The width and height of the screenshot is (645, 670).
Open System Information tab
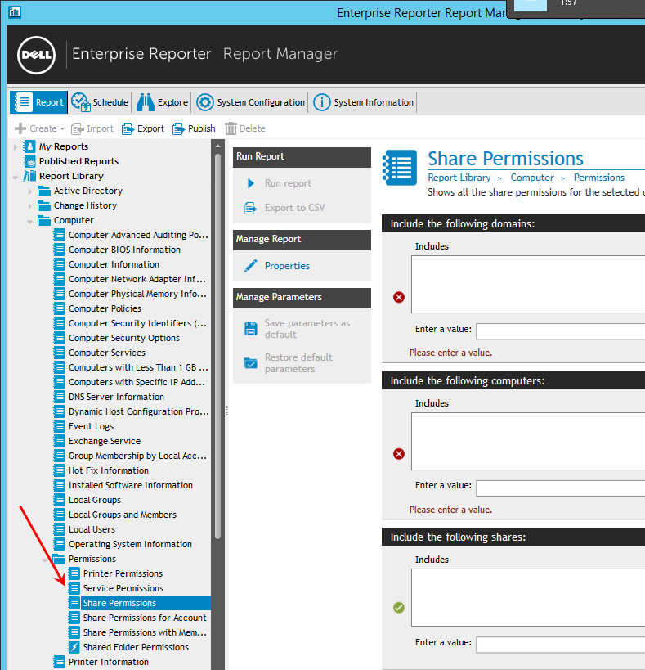(x=363, y=102)
